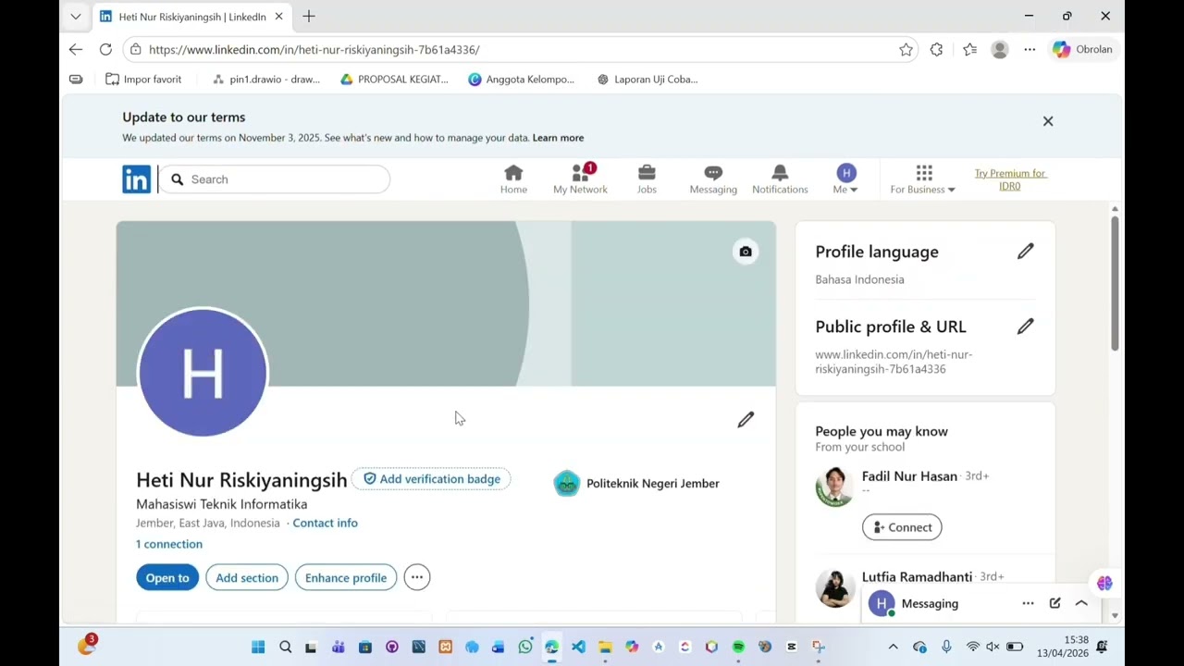1184x666 pixels.
Task: Open Fadil Nur Hasan's profile name
Action: [x=909, y=476]
